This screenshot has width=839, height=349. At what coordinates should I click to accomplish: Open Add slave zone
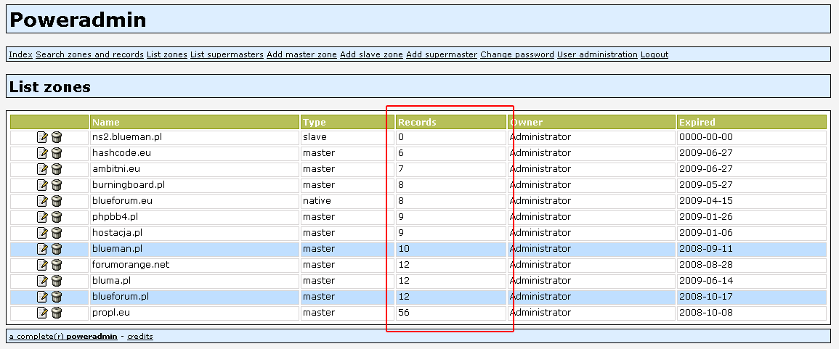(x=371, y=54)
